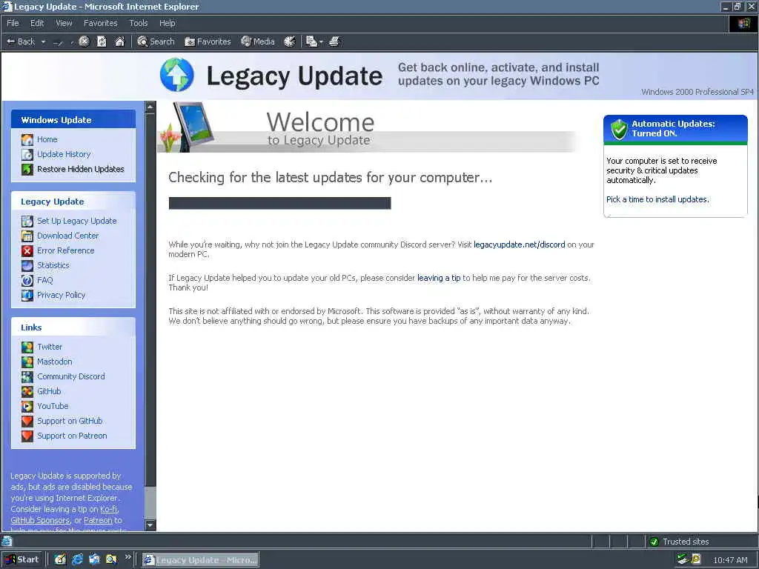Image resolution: width=759 pixels, height=569 pixels.
Task: Open the Community Discord link
Action: coord(71,376)
